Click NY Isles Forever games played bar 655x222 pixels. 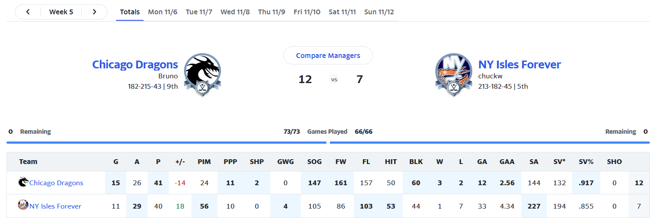tap(490, 142)
